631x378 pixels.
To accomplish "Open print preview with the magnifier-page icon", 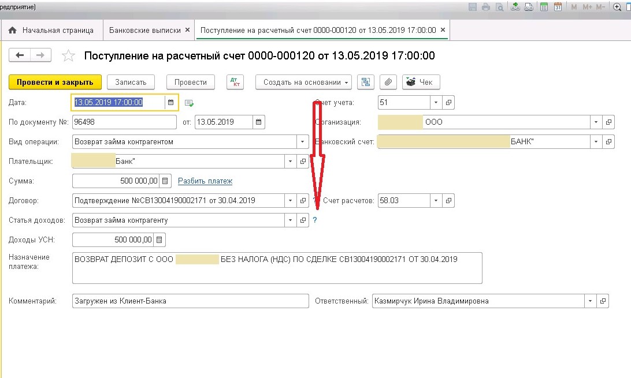I will [x=499, y=7].
